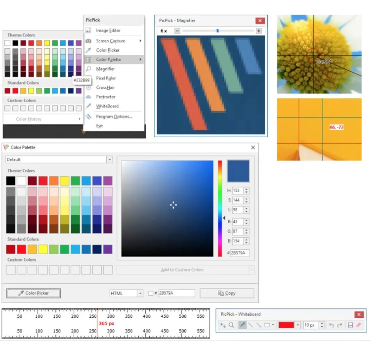Screen dimensions: 374x344
Task: Select the black theme color in Color Palette
Action: [x=11, y=183]
